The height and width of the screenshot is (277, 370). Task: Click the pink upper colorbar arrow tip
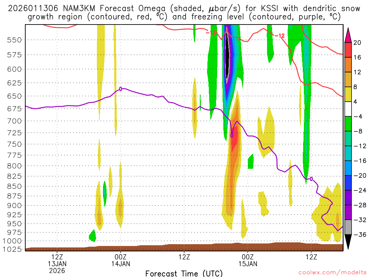348,35
